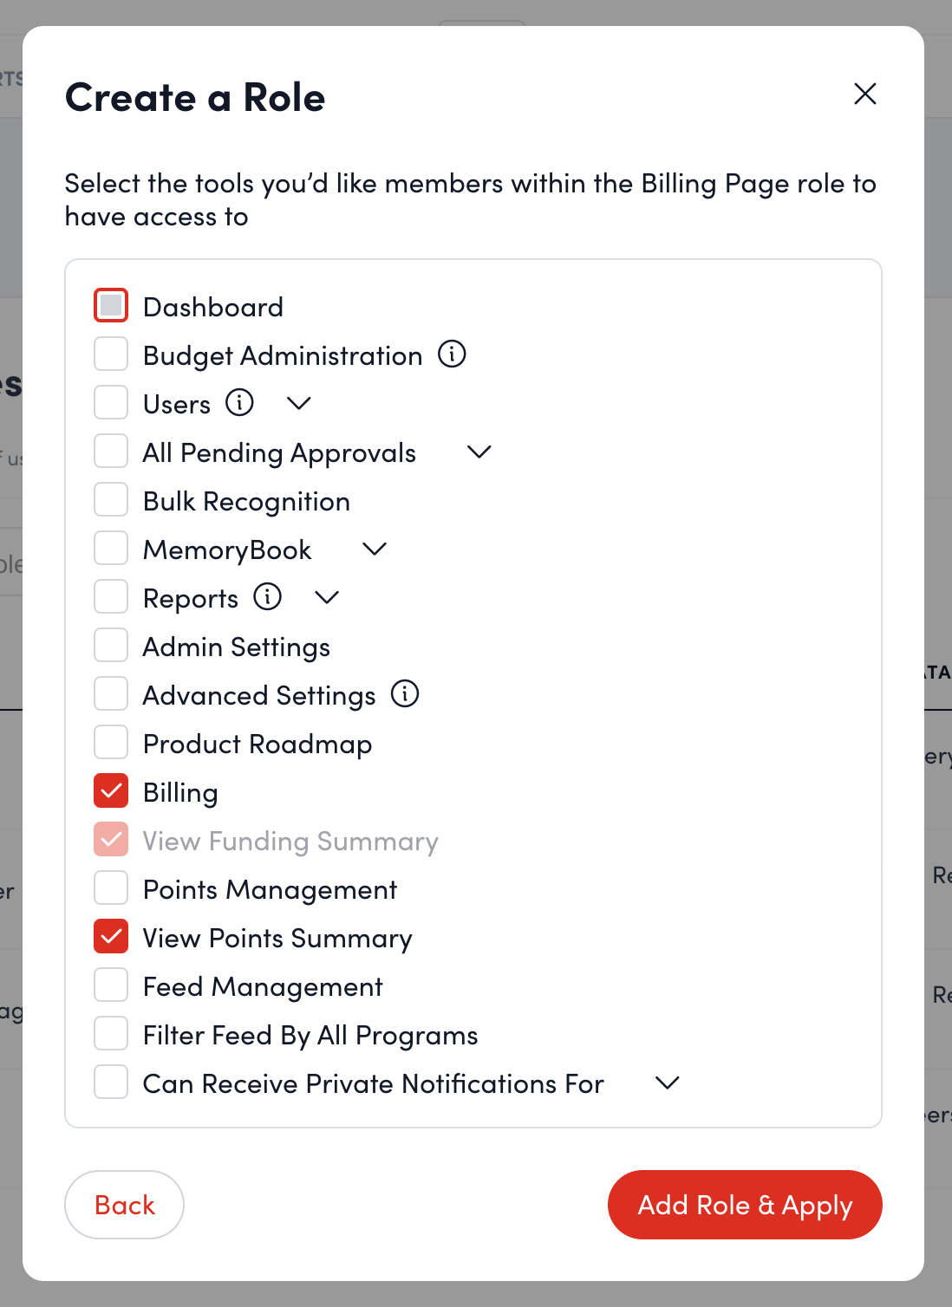The width and height of the screenshot is (952, 1307).
Task: Click the Reports info icon
Action: click(268, 596)
